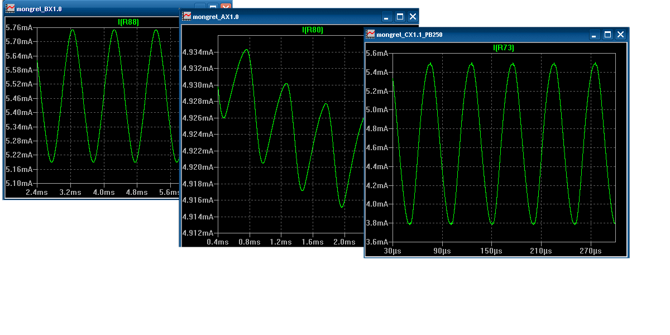Click the waveform icon of mongrel_BX1.0 window

coord(11,8)
